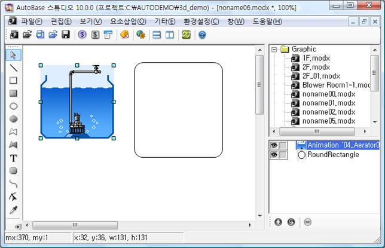This screenshot has width=385, height=248.
Task: Choose the Line drawing tool
Action: click(x=14, y=68)
